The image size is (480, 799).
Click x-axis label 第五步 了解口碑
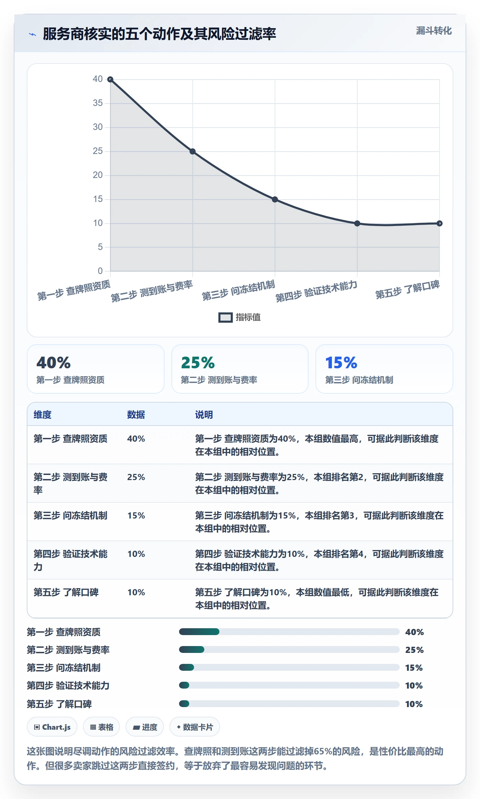point(407,289)
